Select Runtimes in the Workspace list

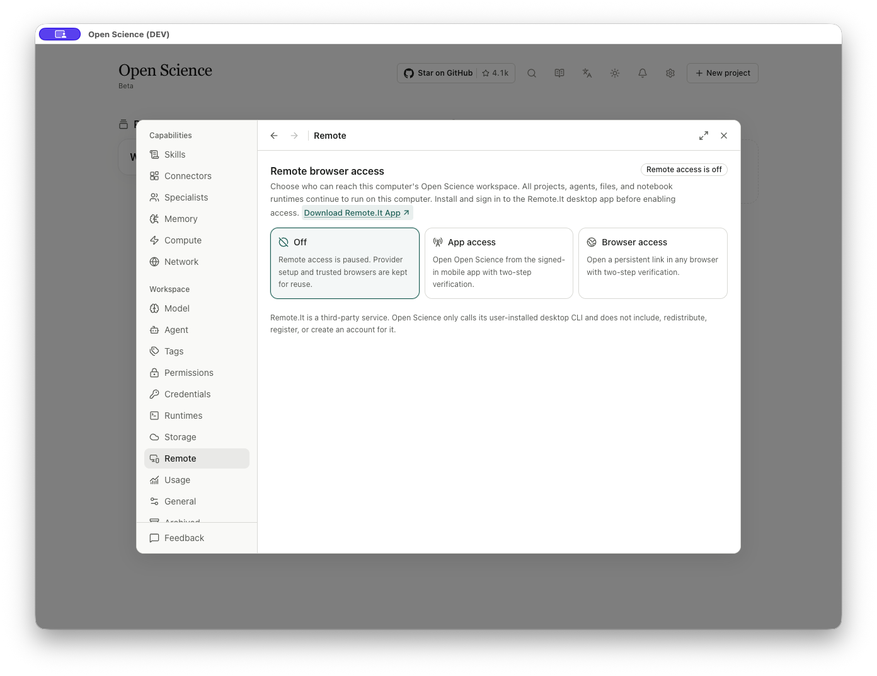click(x=197, y=416)
